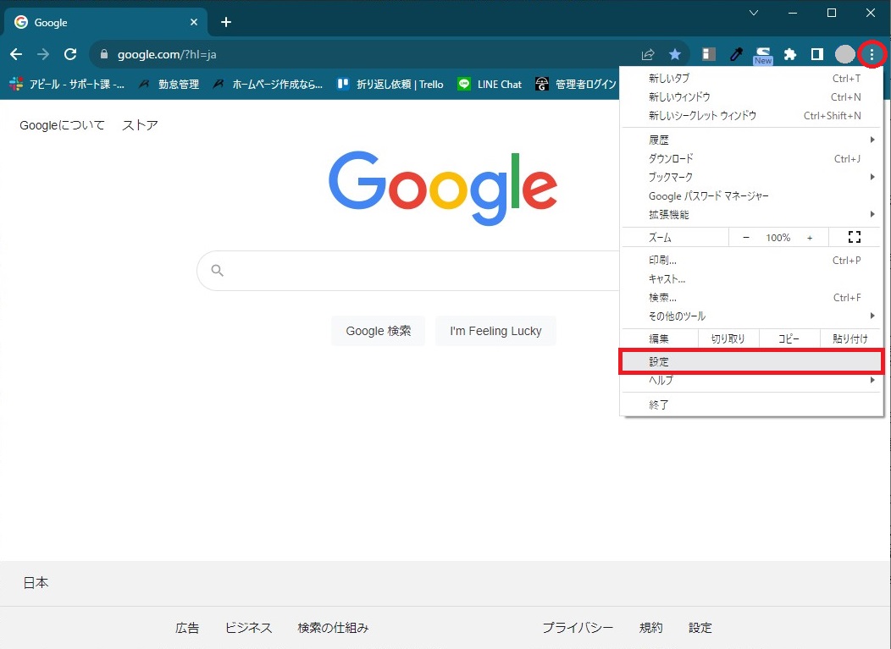Image resolution: width=891 pixels, height=649 pixels.
Task: Open the eyedropper color picker extension
Action: 736,54
